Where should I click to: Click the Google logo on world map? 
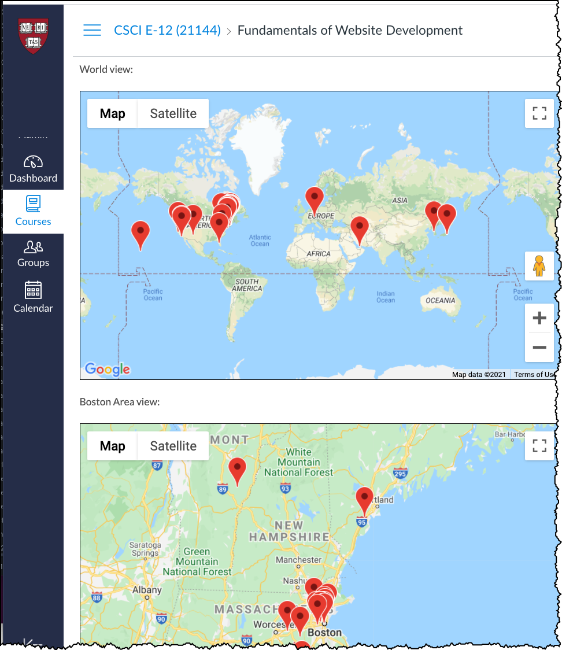click(x=108, y=369)
